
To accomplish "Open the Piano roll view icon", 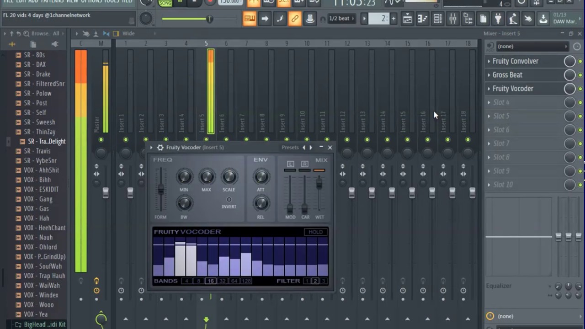I will [422, 19].
